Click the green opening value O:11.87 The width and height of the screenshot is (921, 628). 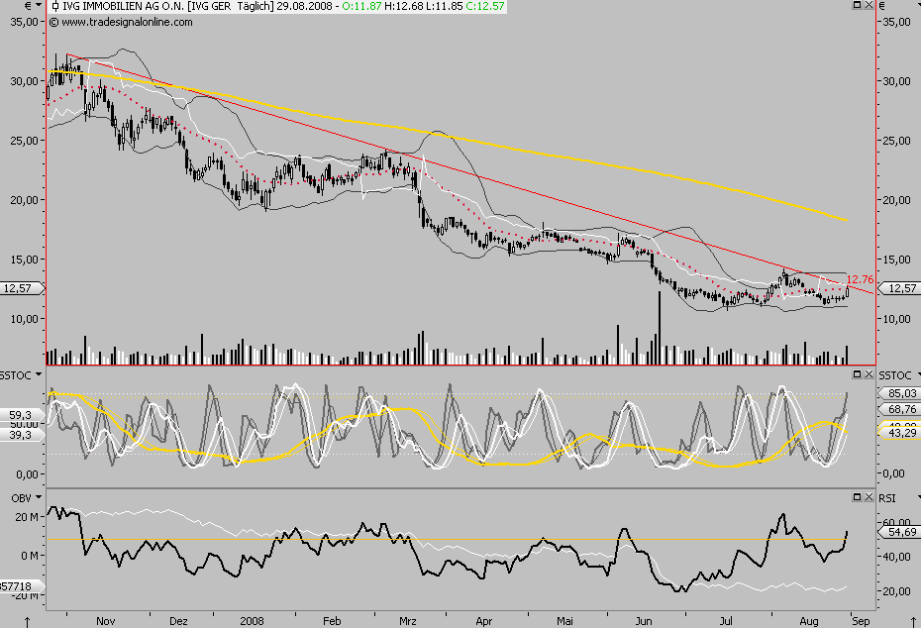(x=361, y=7)
